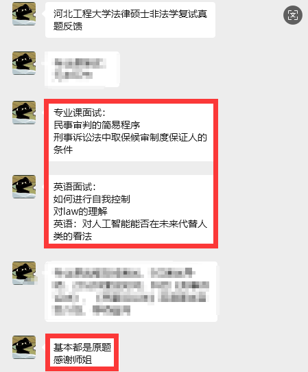Select the 专业课面试 heading text

[x=79, y=113]
